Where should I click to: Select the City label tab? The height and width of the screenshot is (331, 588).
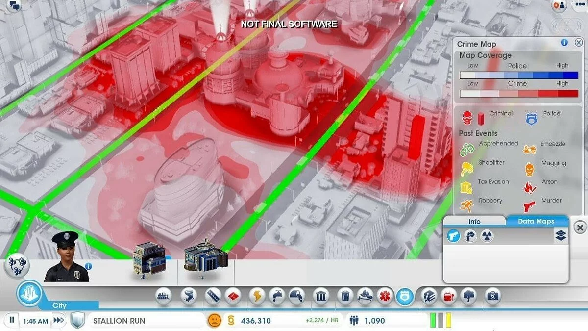(x=59, y=306)
